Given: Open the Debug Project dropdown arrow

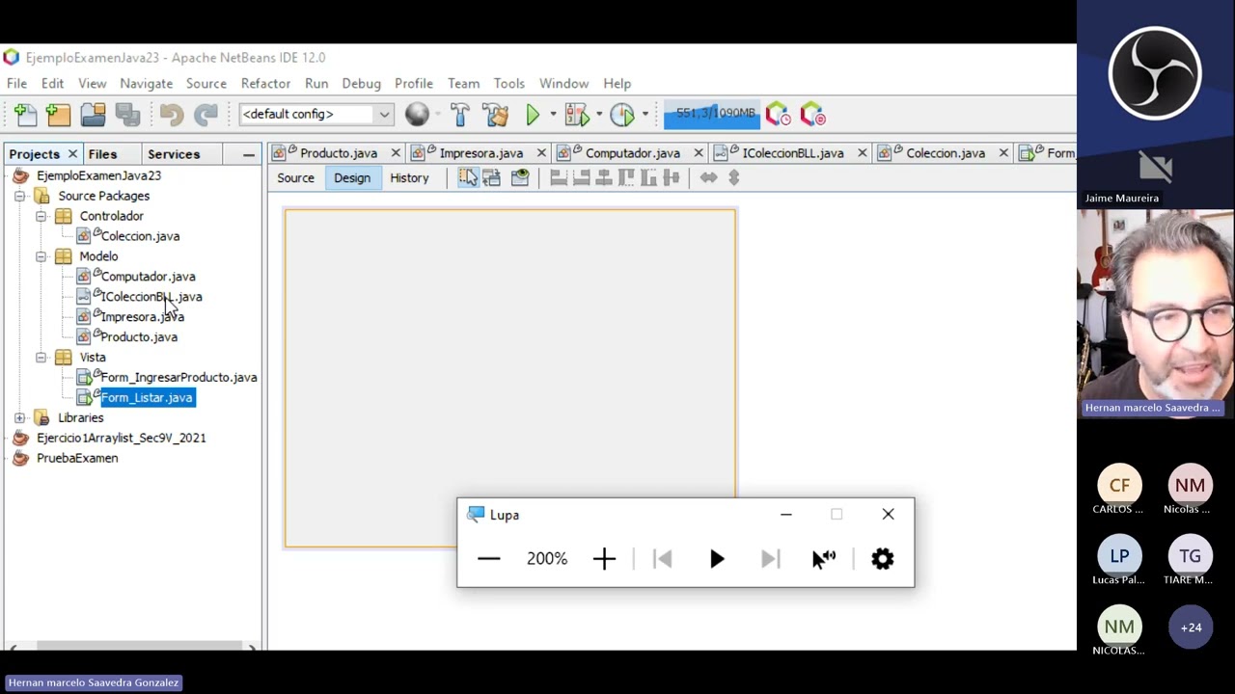Looking at the screenshot, I should (598, 115).
